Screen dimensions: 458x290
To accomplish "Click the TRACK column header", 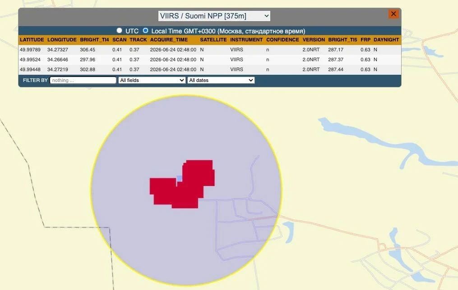I will [138, 40].
